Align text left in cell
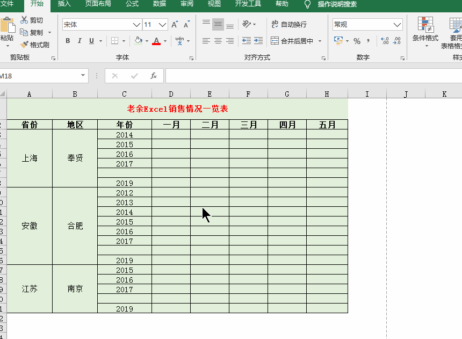462x339 pixels. [206, 41]
